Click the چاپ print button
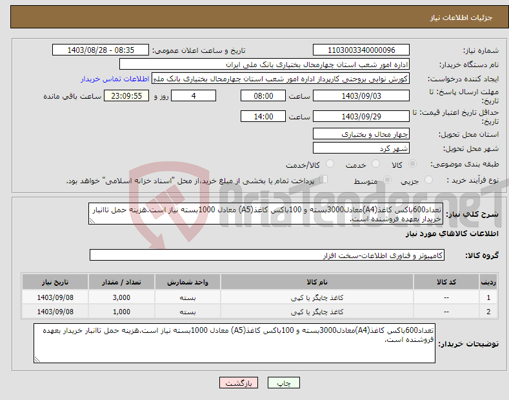The height and width of the screenshot is (400, 509). 284,383
